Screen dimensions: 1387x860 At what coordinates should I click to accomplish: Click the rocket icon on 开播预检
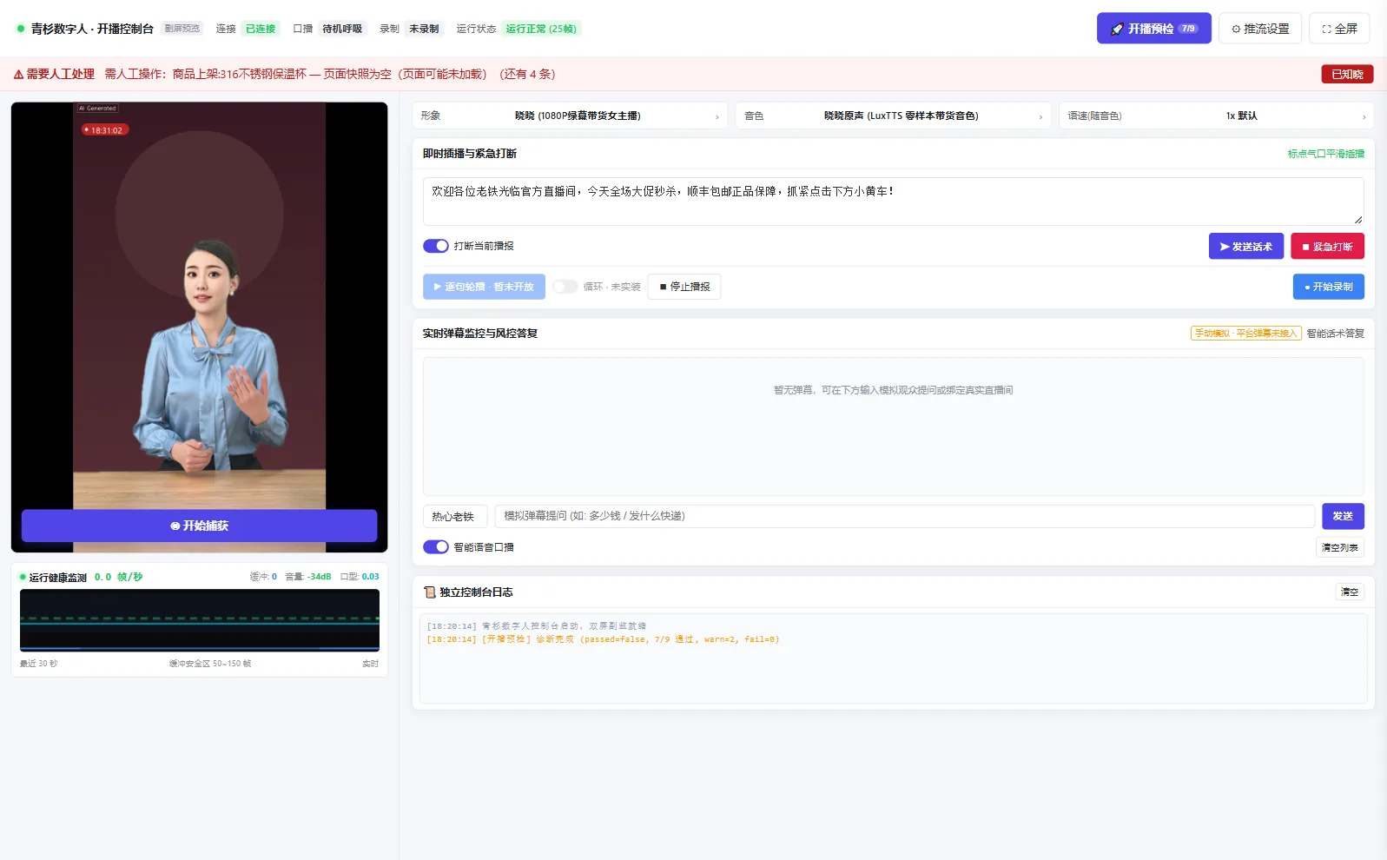click(x=1117, y=29)
